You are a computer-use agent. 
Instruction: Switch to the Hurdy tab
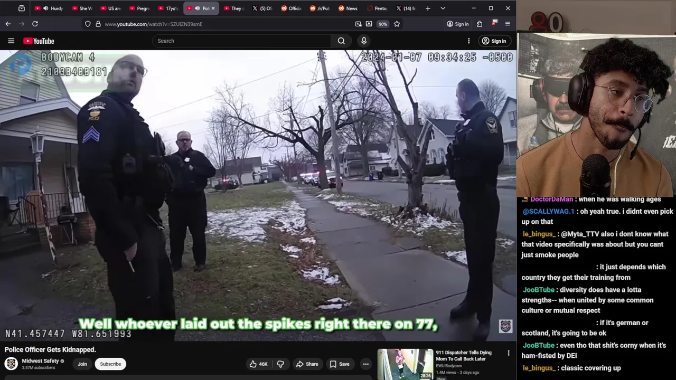(49, 8)
